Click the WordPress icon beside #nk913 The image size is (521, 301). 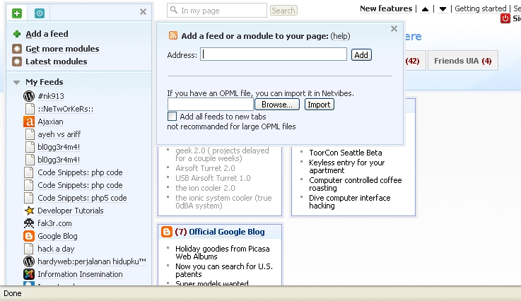[29, 96]
